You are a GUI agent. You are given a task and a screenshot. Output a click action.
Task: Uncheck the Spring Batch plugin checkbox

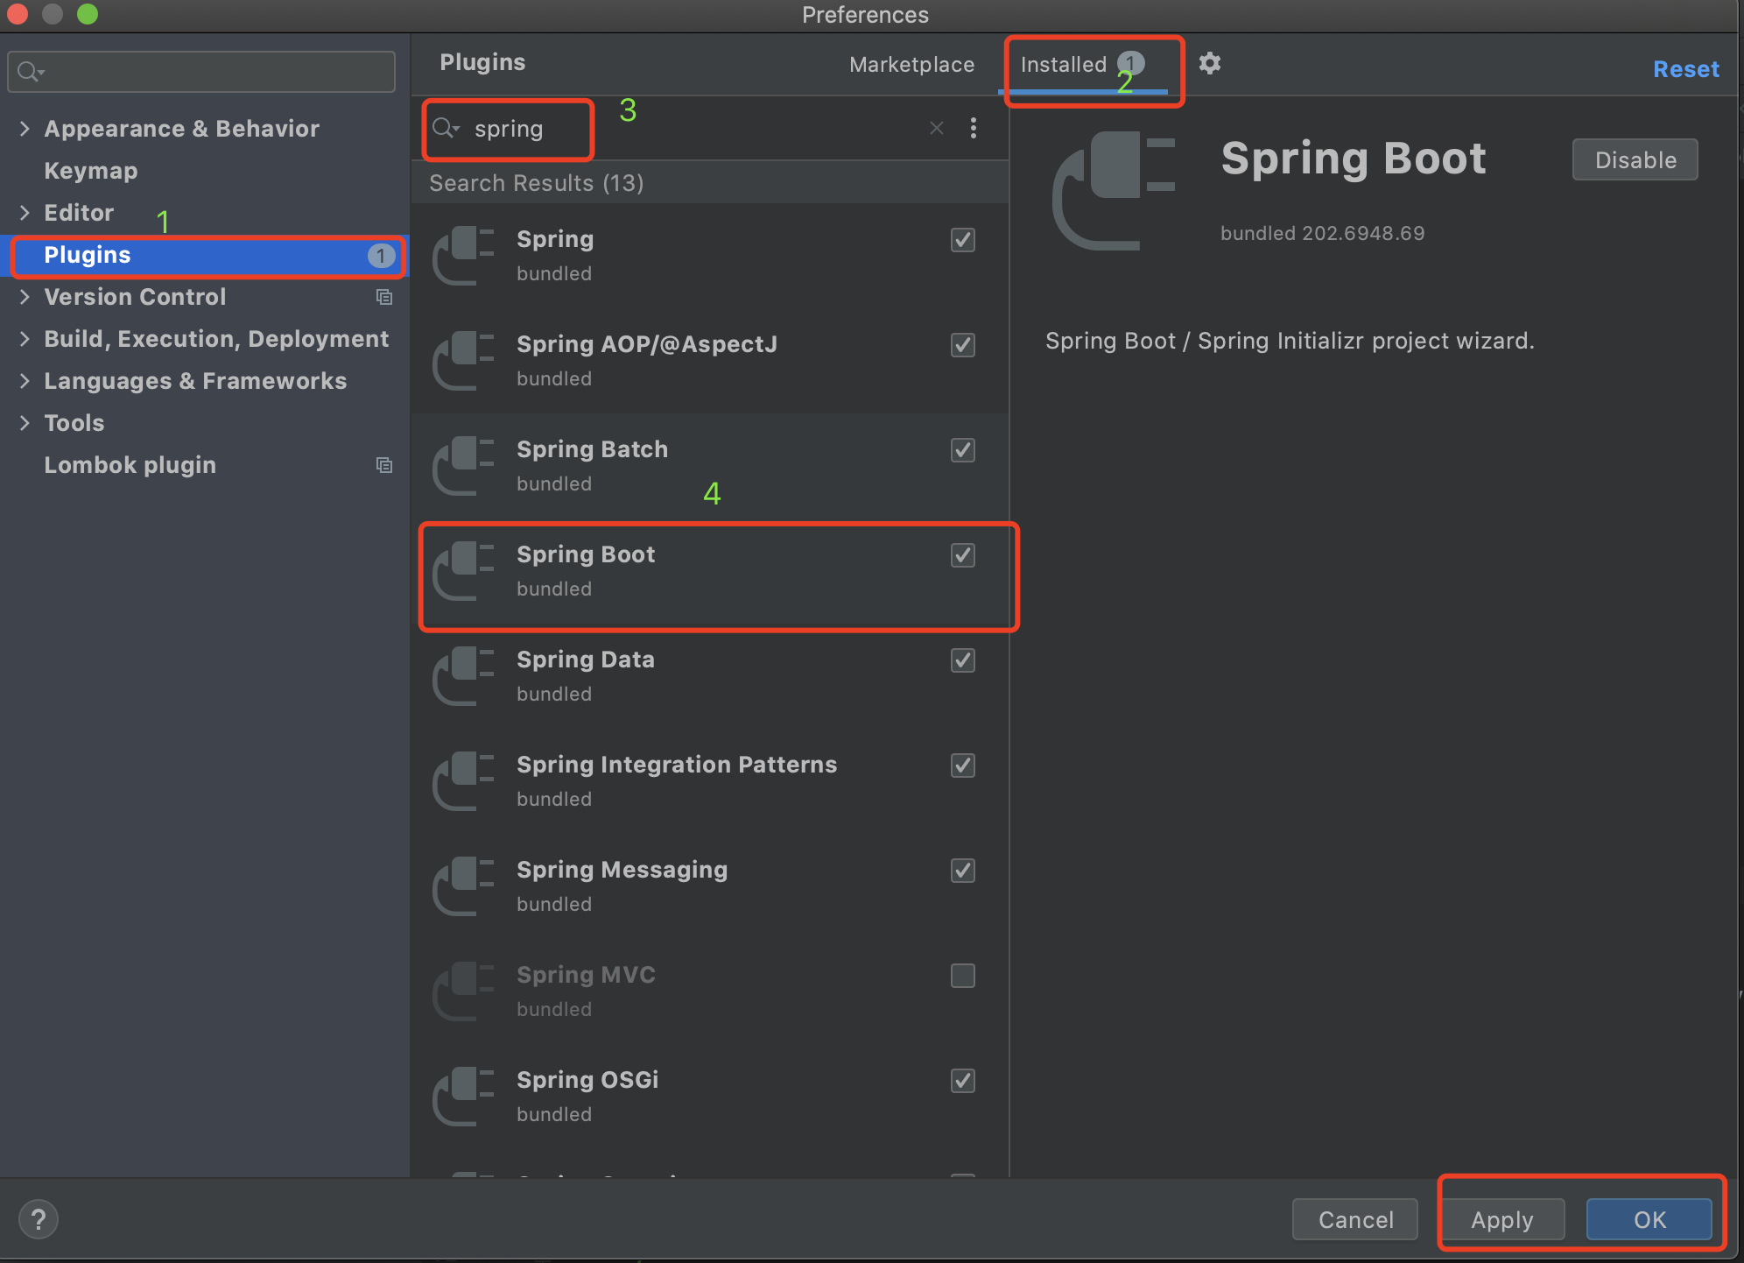[x=961, y=450]
